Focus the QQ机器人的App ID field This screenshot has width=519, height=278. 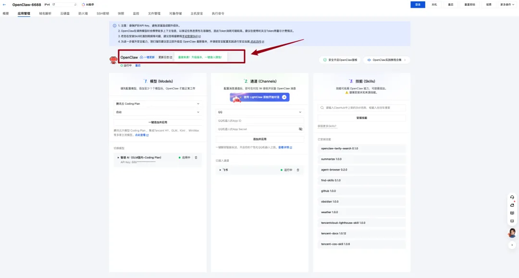click(259, 121)
